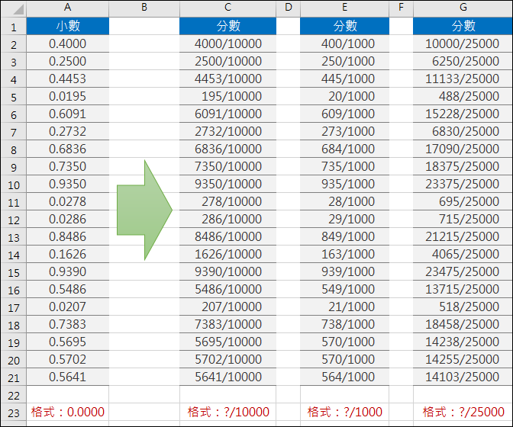Select column A header
513x427 pixels.
pyautogui.click(x=68, y=8)
